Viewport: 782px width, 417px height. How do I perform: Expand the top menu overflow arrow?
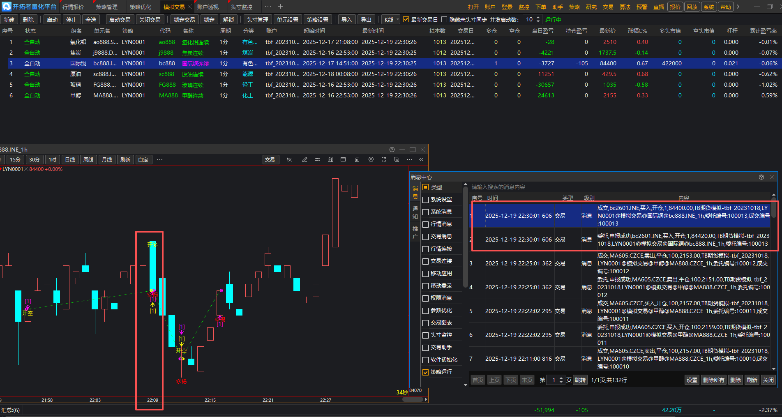738,7
